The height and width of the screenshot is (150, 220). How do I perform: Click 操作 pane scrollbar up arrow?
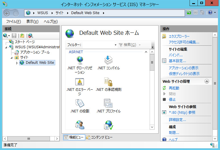pyautogui.click(x=215, y=35)
